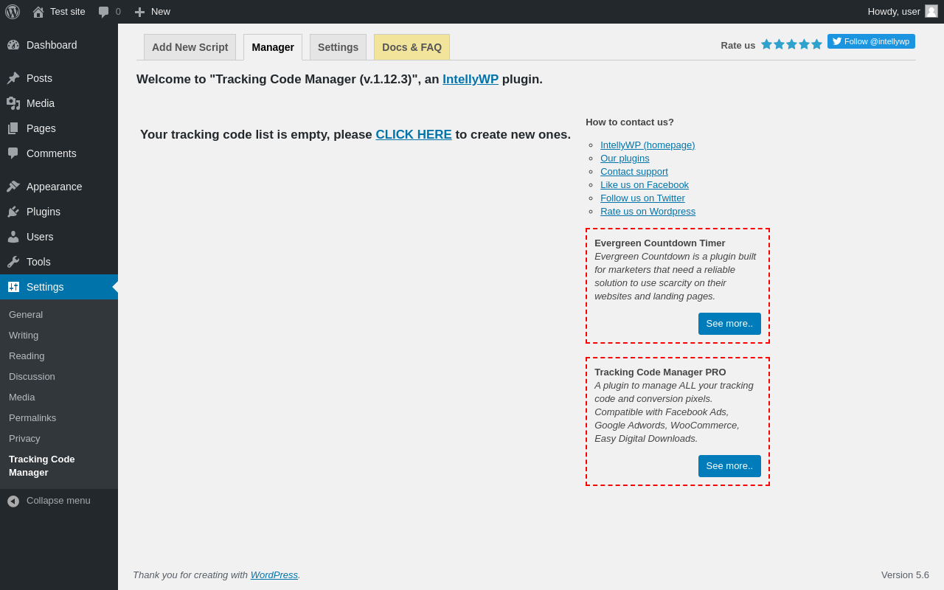The width and height of the screenshot is (944, 590).
Task: Open the Contact support link
Action: (634, 172)
